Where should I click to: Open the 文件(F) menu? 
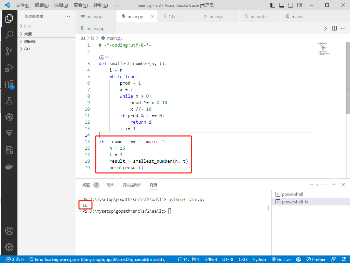tap(22, 5)
